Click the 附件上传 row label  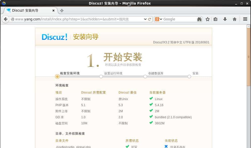coord(62,111)
